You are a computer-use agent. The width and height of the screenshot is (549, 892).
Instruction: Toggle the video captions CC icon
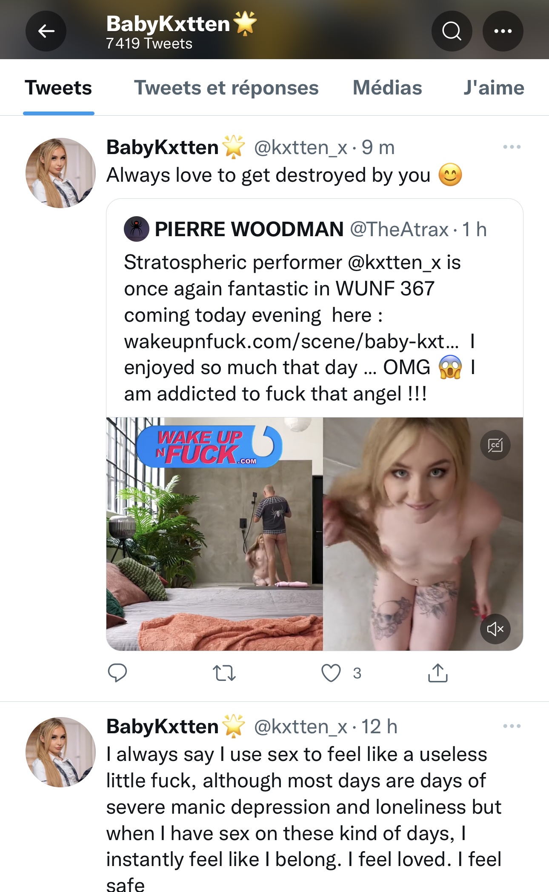tap(495, 445)
